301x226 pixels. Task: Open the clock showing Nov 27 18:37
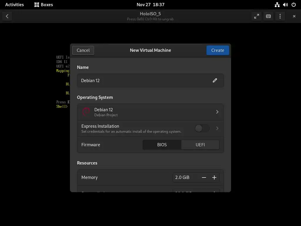(150, 5)
